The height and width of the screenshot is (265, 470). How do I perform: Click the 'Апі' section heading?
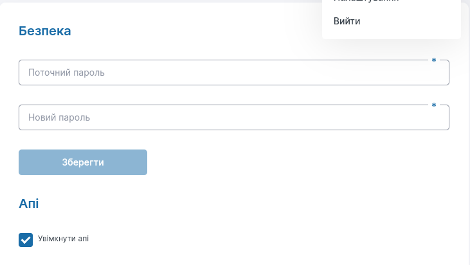pyautogui.click(x=29, y=204)
